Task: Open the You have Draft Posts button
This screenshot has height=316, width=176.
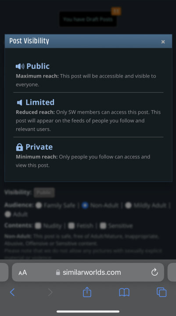Action: coord(88,19)
